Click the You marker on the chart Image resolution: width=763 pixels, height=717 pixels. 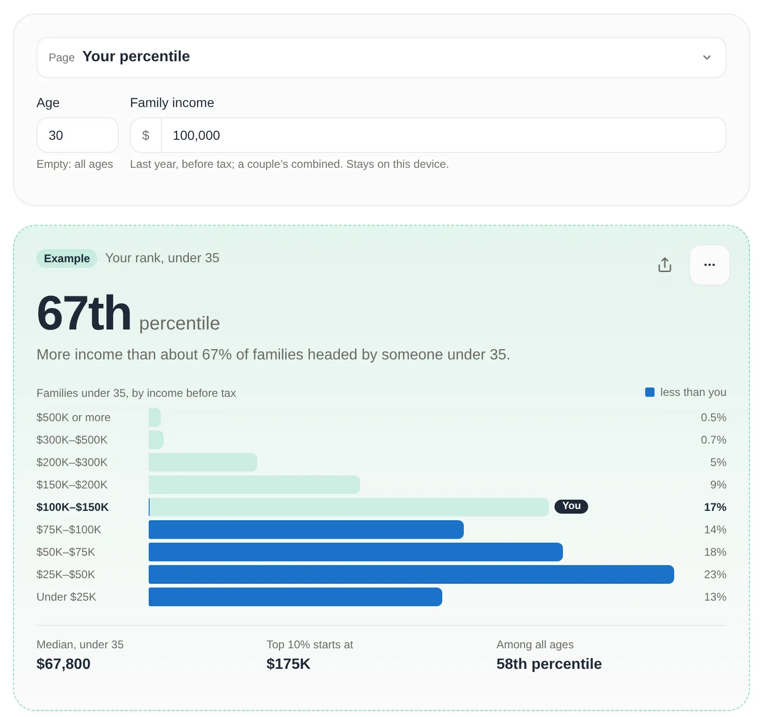[x=571, y=506]
